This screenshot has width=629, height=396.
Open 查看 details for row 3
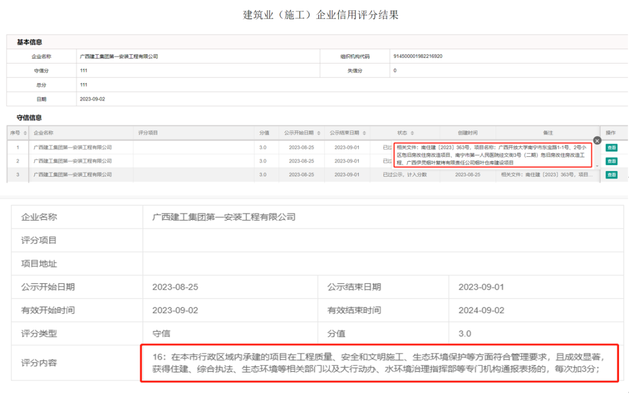612,175
